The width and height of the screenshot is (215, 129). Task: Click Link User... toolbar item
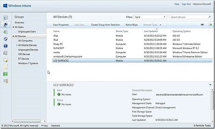[x=80, y=25]
